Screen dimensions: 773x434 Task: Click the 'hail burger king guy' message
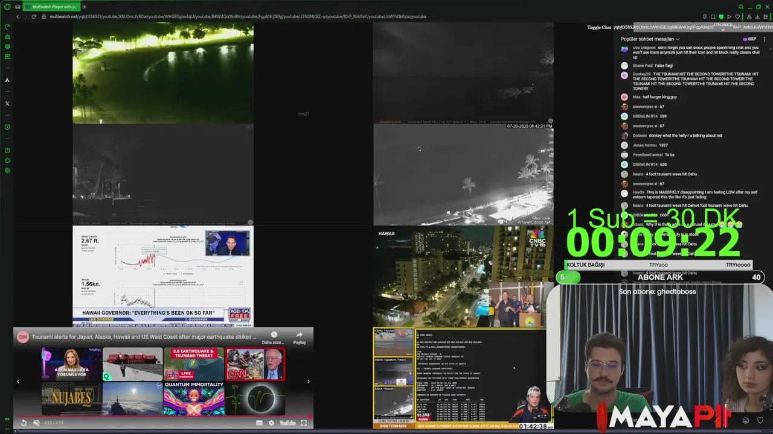[659, 97]
